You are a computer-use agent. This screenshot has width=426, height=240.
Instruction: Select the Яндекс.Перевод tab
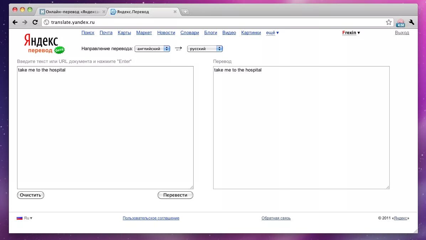(x=143, y=12)
